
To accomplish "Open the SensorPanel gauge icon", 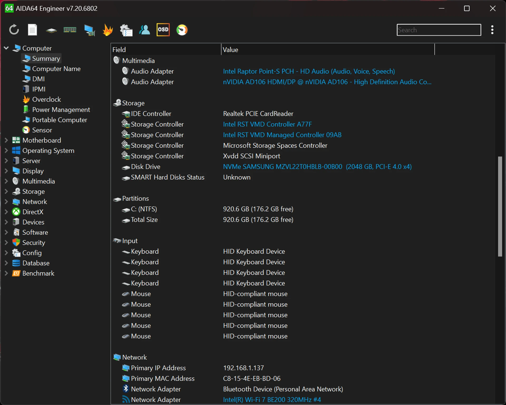I will [182, 30].
